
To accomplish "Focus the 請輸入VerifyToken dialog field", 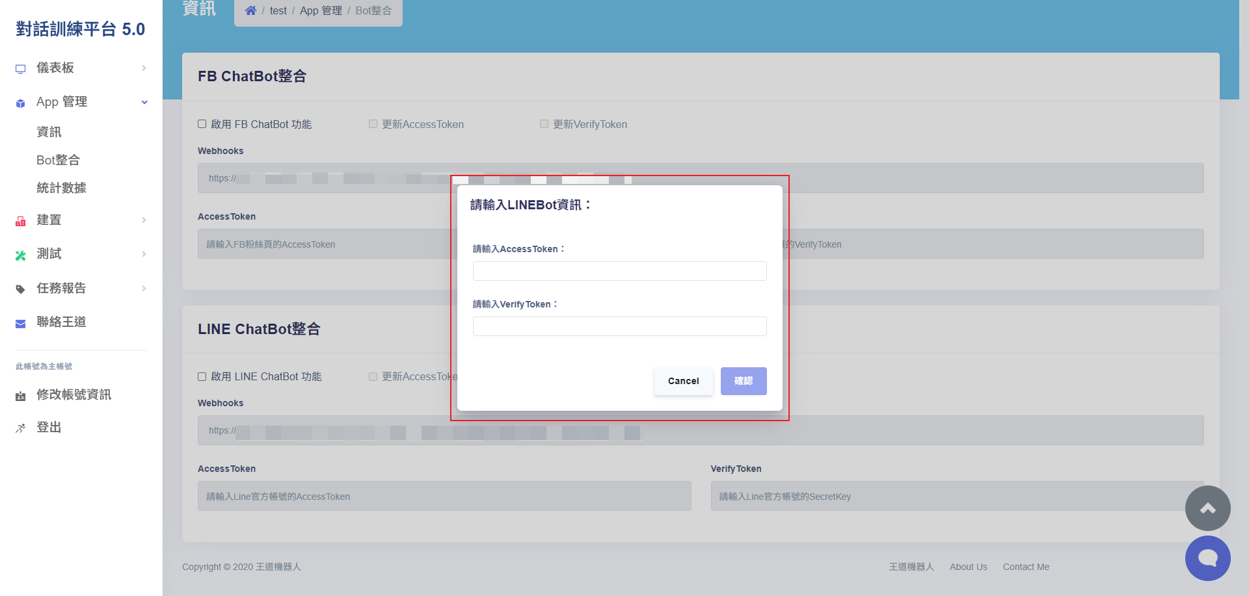I will pos(619,326).
